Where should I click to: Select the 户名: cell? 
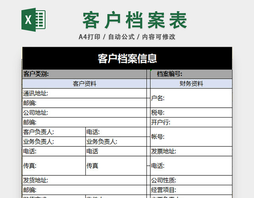tap(191, 98)
